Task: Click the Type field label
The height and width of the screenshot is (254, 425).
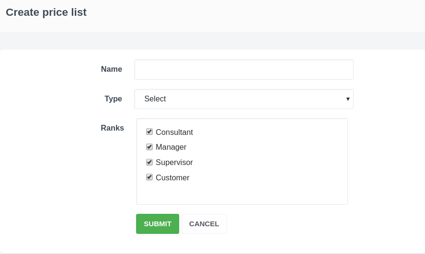Action: 113,99
